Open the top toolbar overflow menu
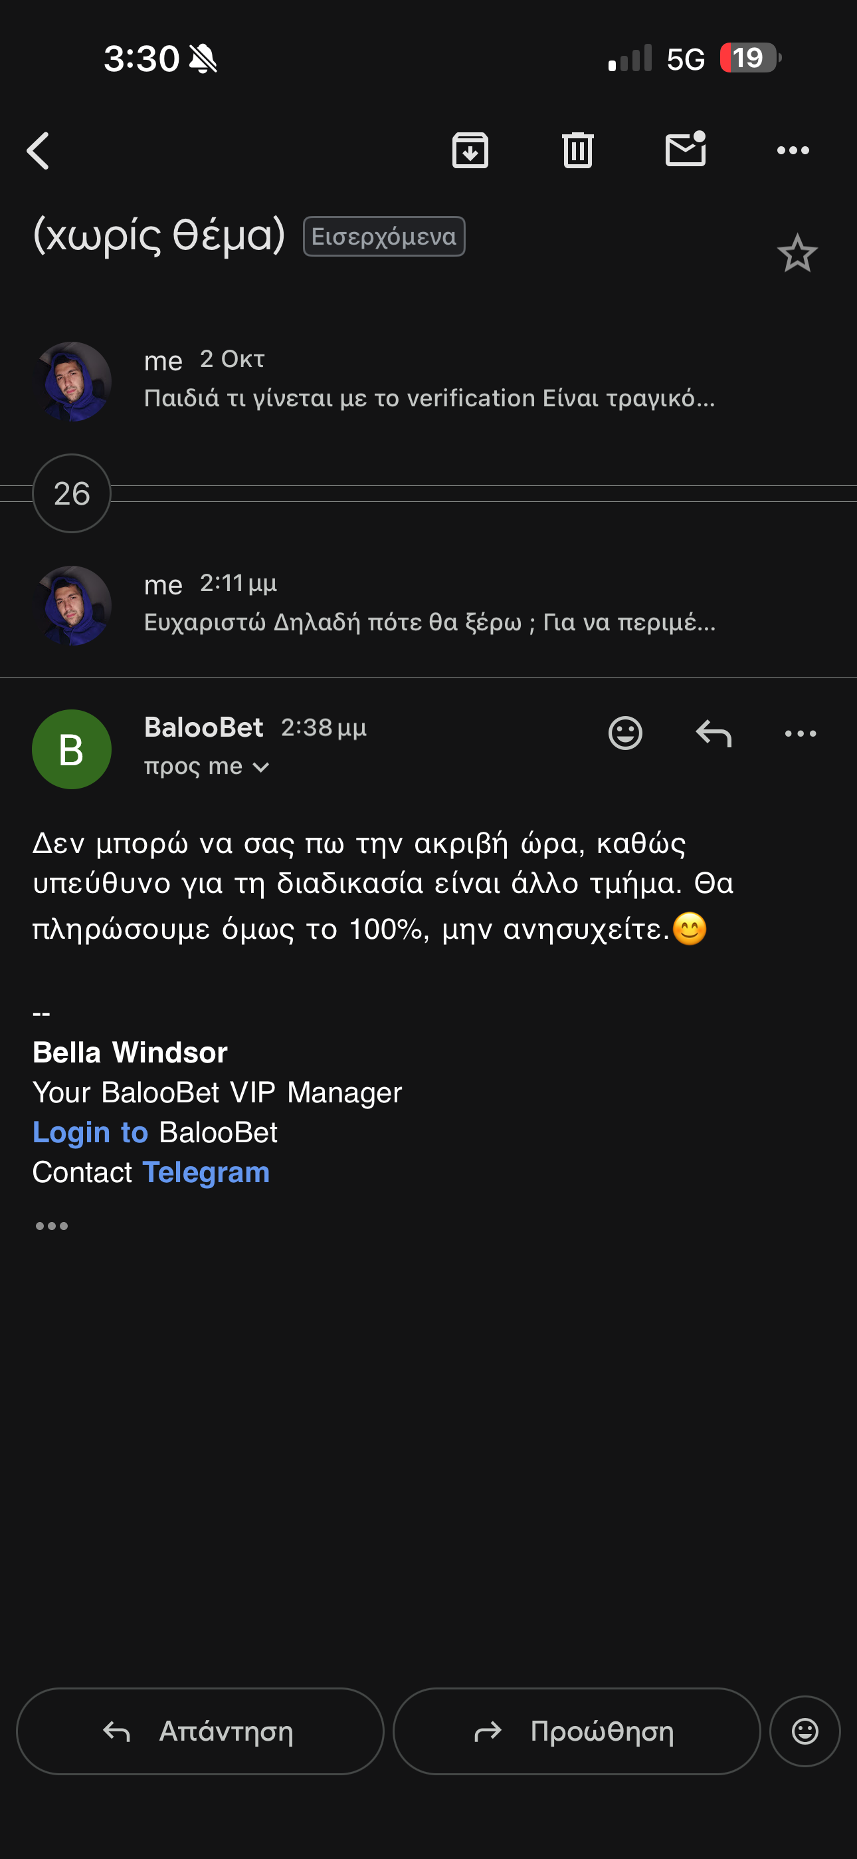Viewport: 857px width, 1859px height. (x=793, y=150)
